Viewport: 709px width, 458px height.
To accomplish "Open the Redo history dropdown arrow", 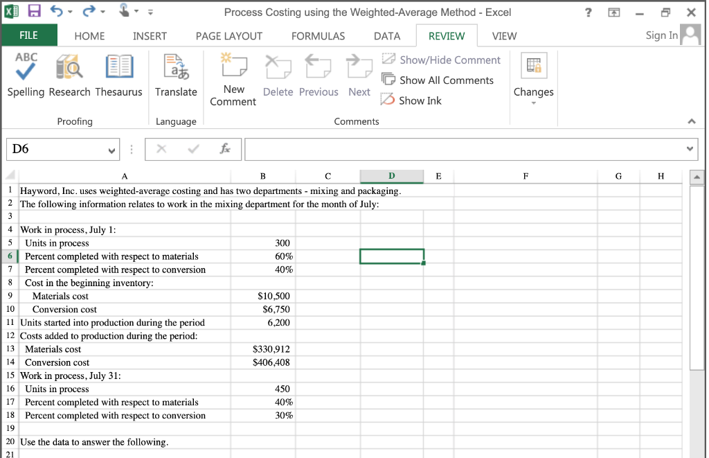I will [x=102, y=12].
